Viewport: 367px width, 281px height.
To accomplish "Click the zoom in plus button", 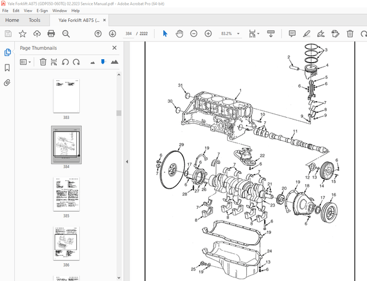I will click(x=208, y=34).
